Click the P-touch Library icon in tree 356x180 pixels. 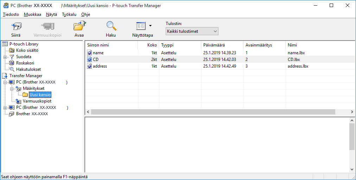point(5,44)
